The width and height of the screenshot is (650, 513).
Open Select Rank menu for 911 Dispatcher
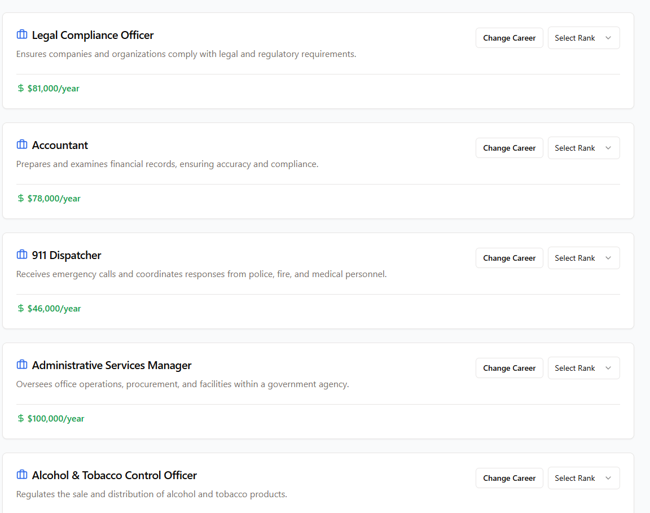click(x=583, y=258)
